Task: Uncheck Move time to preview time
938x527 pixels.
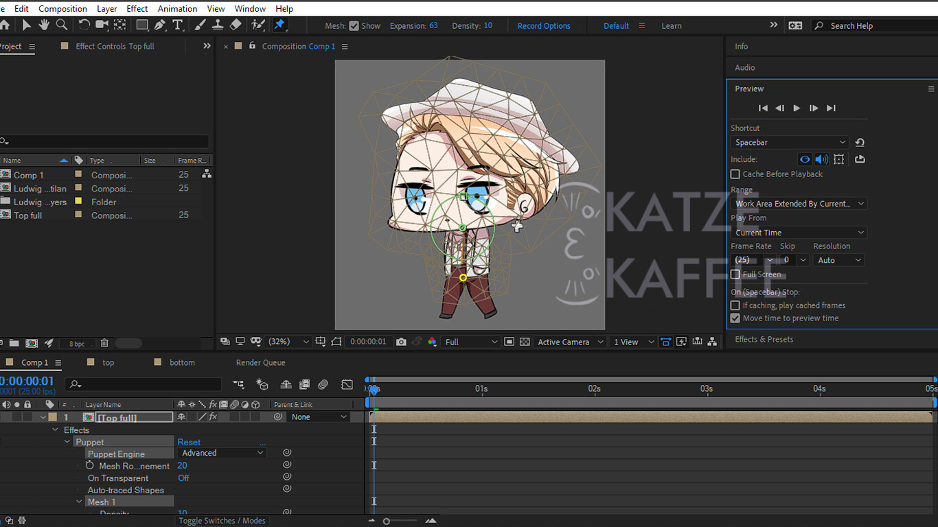Action: pyautogui.click(x=735, y=318)
